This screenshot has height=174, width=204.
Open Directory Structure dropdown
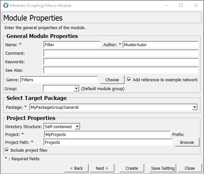pos(62,126)
